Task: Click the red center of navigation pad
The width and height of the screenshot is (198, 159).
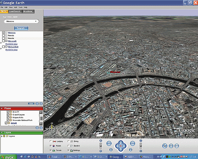Action: [x=121, y=146]
